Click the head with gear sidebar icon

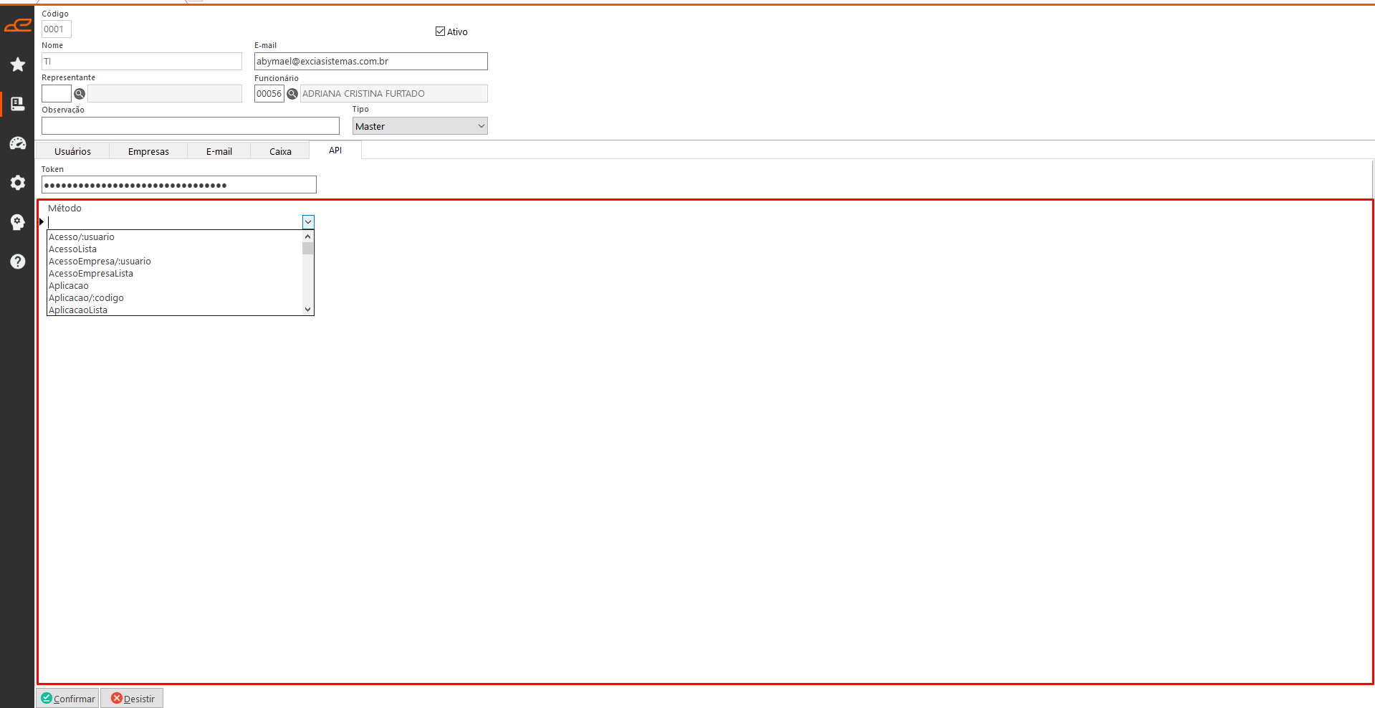[x=18, y=222]
